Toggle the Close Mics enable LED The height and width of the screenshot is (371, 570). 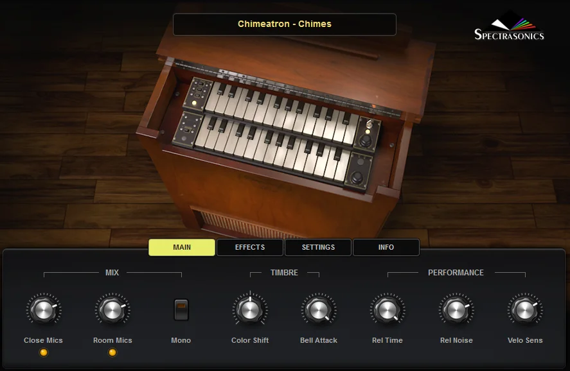pyautogui.click(x=43, y=352)
